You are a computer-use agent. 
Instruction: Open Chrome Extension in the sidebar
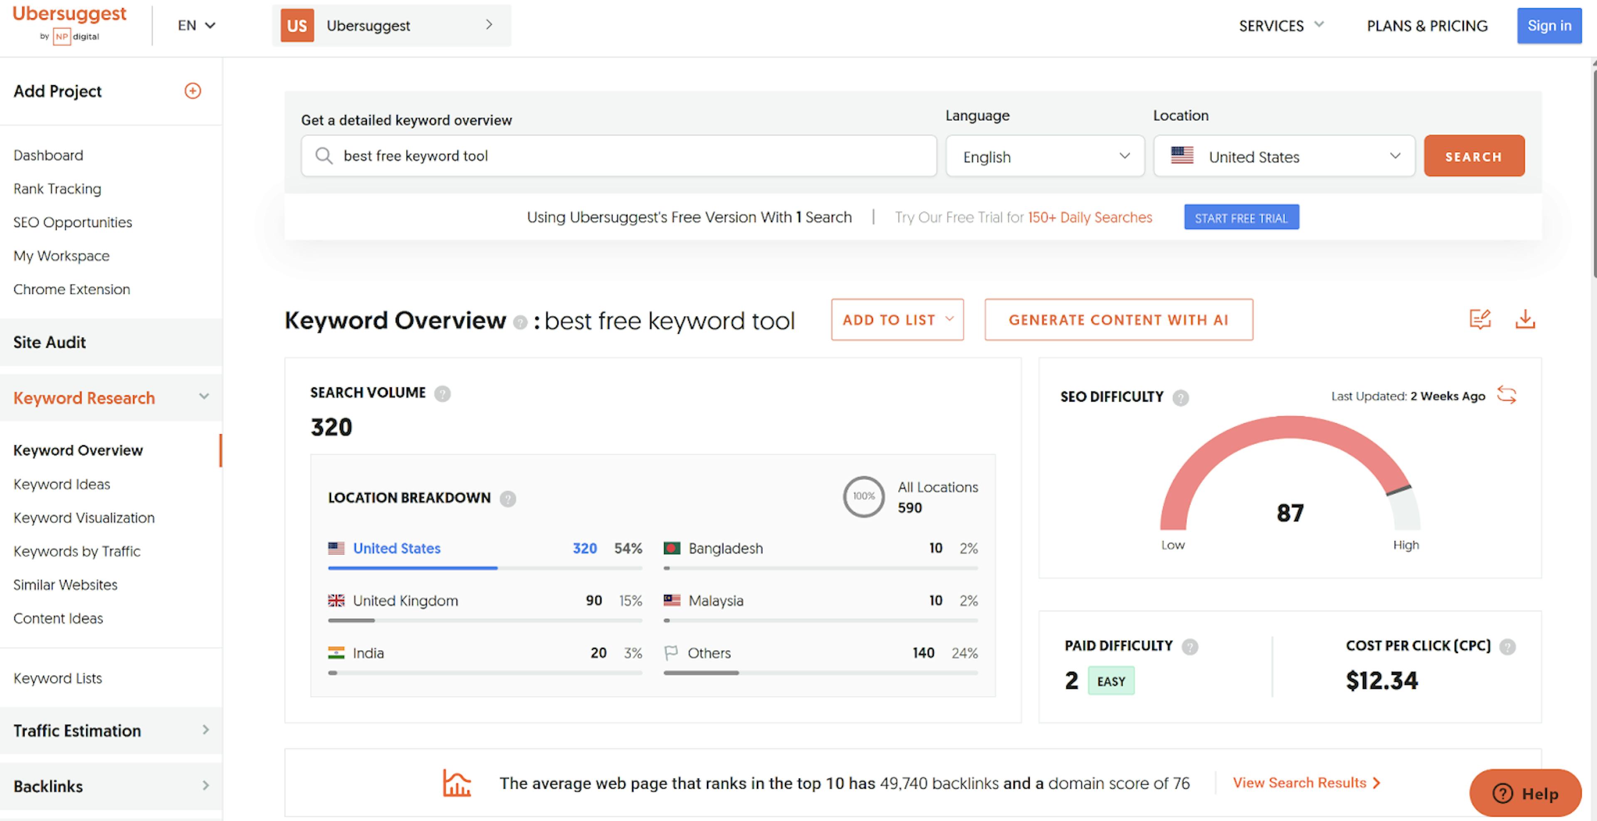pos(72,289)
